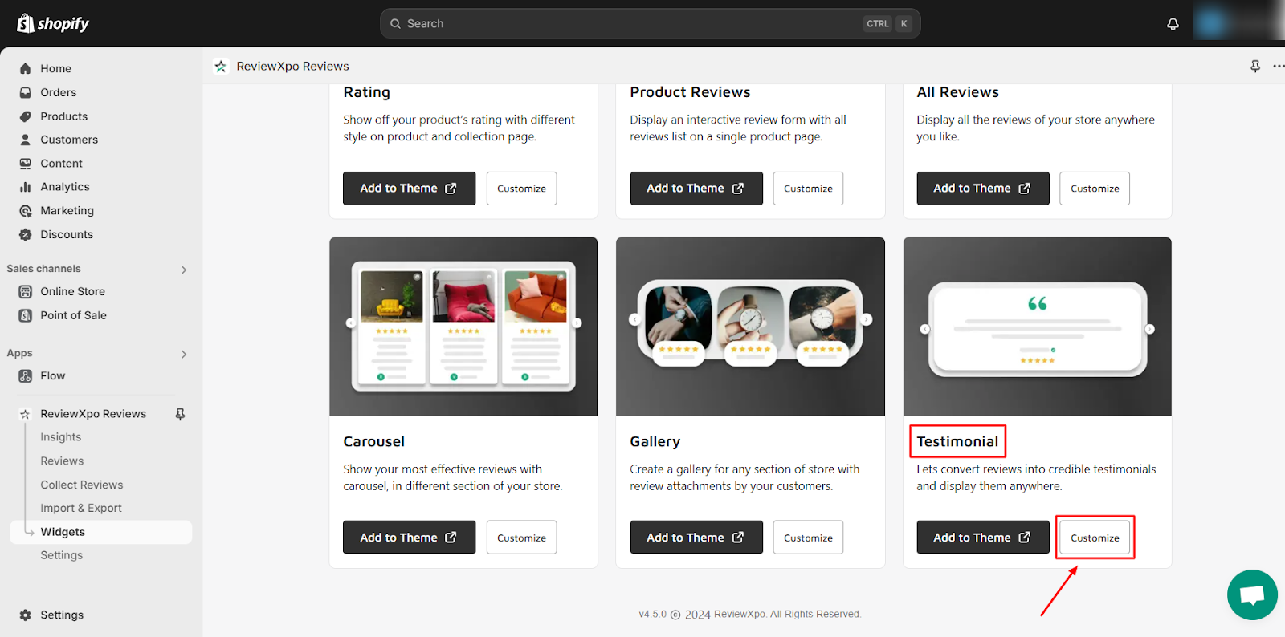Open the notifications bell
1285x637 pixels.
[1173, 24]
